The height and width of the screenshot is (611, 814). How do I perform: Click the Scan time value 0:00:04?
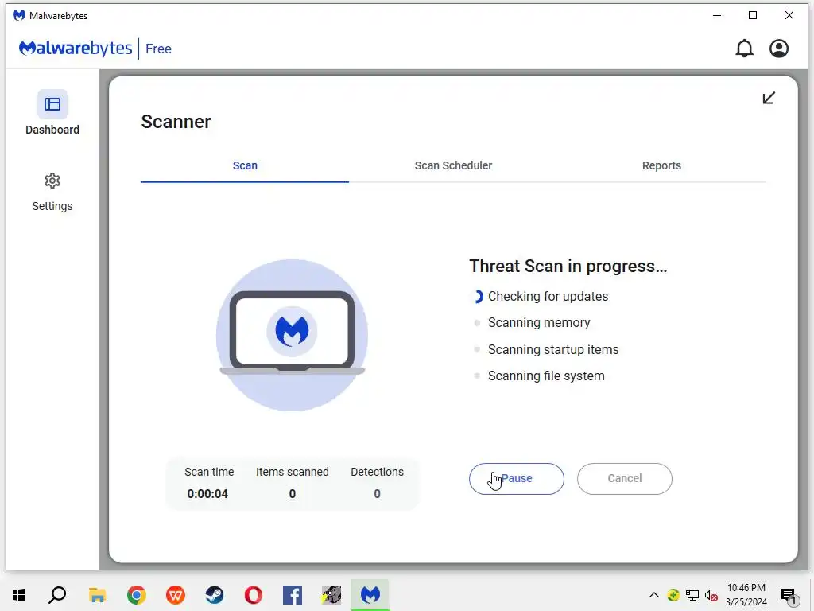point(207,493)
